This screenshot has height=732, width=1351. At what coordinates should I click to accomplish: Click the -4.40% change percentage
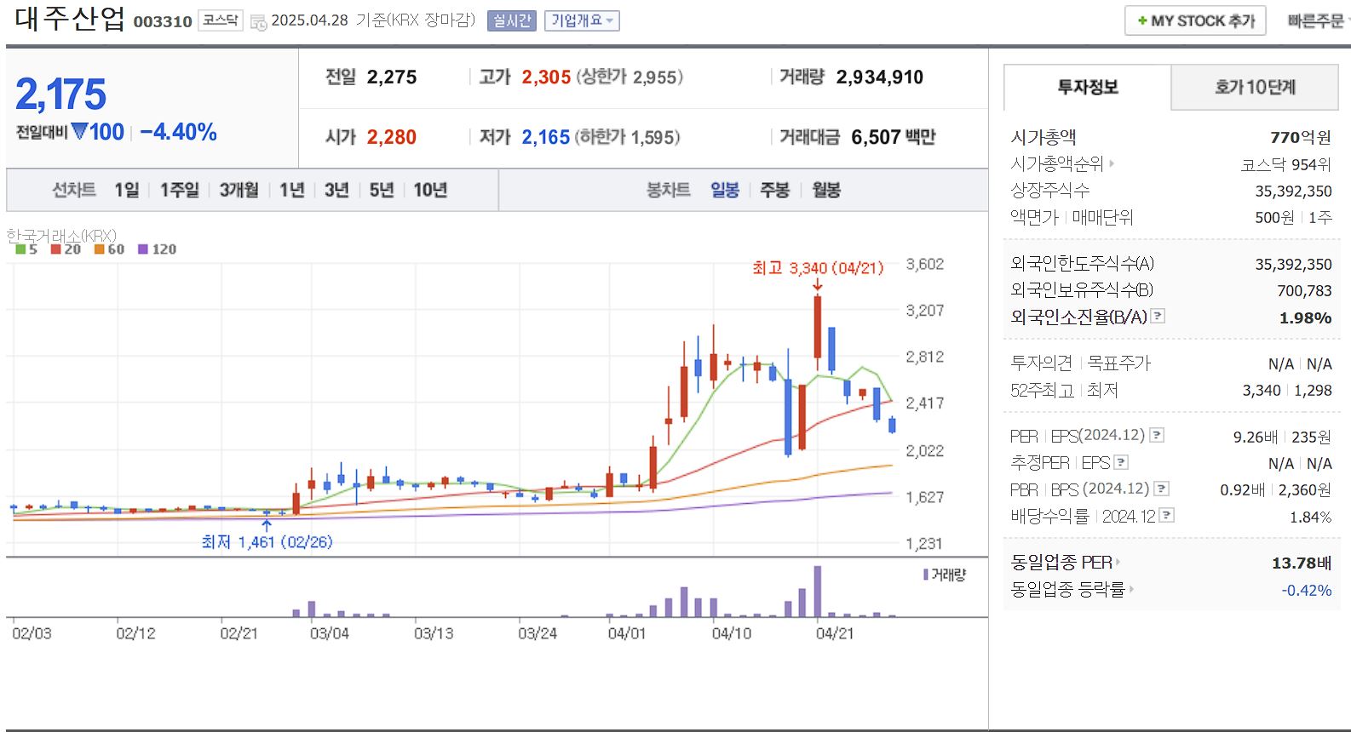coord(178,132)
